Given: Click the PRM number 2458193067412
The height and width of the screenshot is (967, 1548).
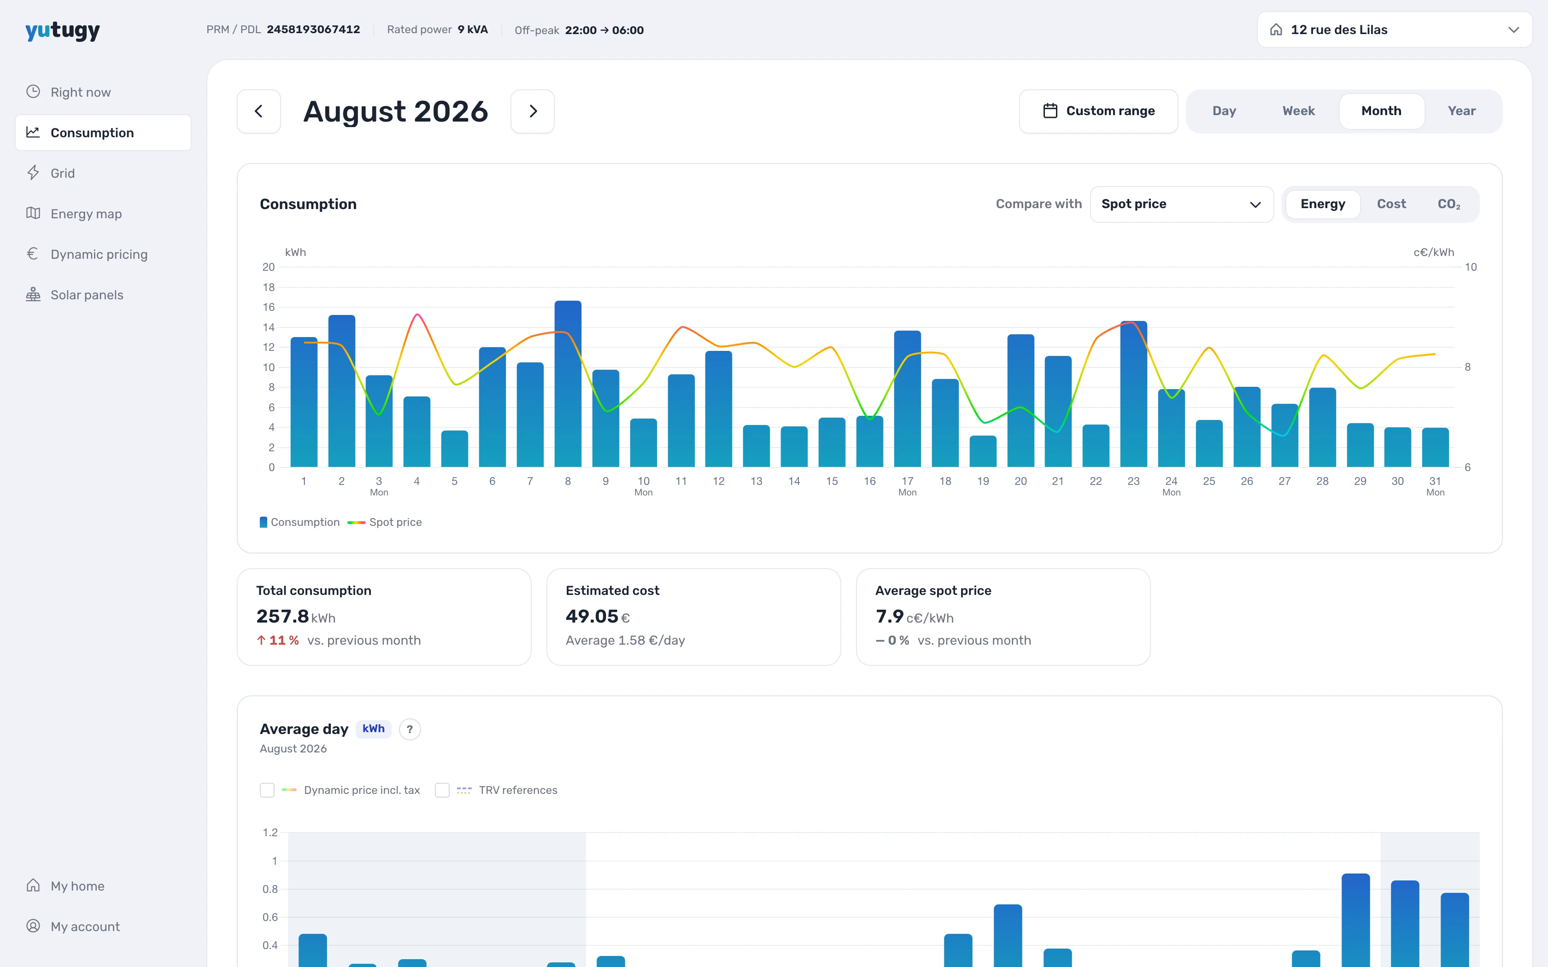Looking at the screenshot, I should click(313, 29).
